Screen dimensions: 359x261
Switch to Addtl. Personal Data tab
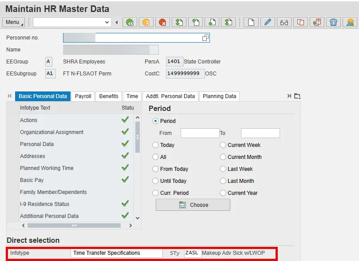(x=170, y=96)
